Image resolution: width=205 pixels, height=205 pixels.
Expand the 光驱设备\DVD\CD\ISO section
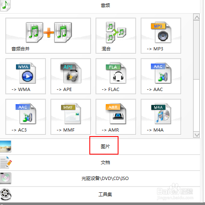pyautogui.click(x=100, y=178)
